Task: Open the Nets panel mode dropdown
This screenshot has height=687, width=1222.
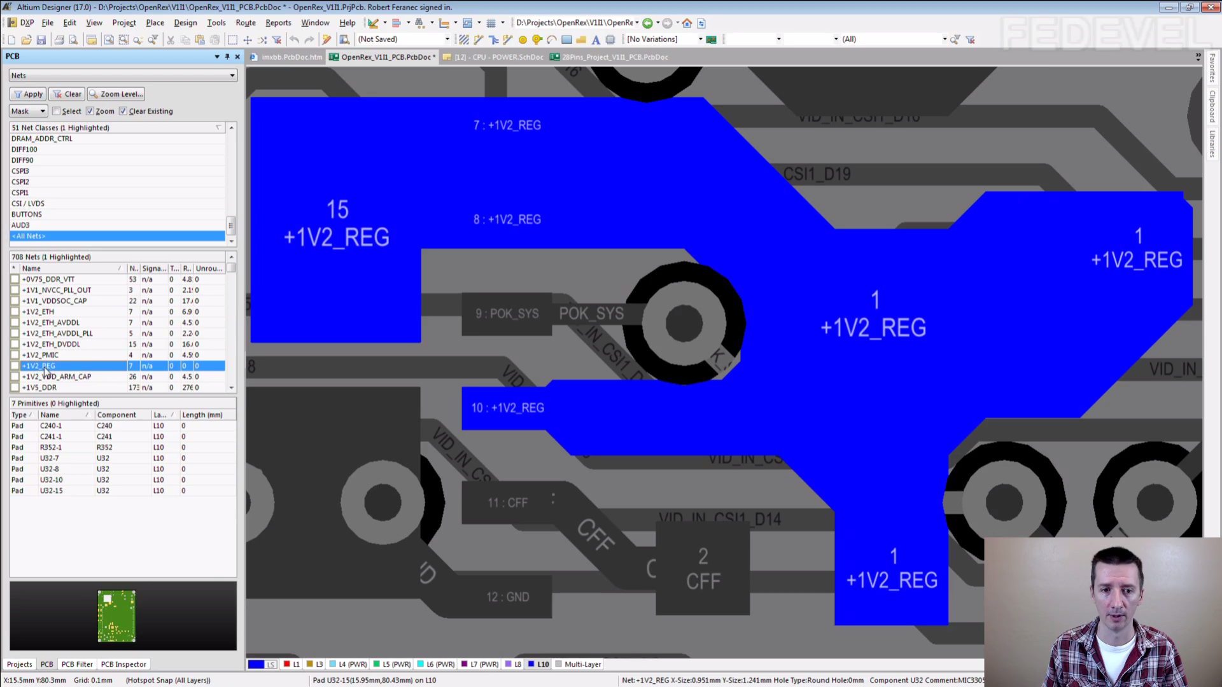Action: click(232, 76)
